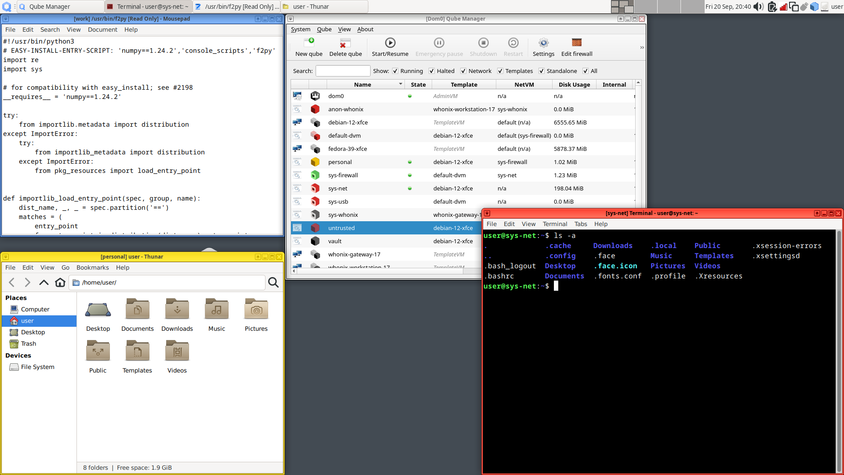Click the Thunar back arrow
The width and height of the screenshot is (844, 475).
[12, 282]
